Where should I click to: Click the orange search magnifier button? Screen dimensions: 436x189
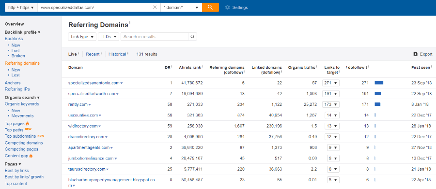pyautogui.click(x=210, y=8)
